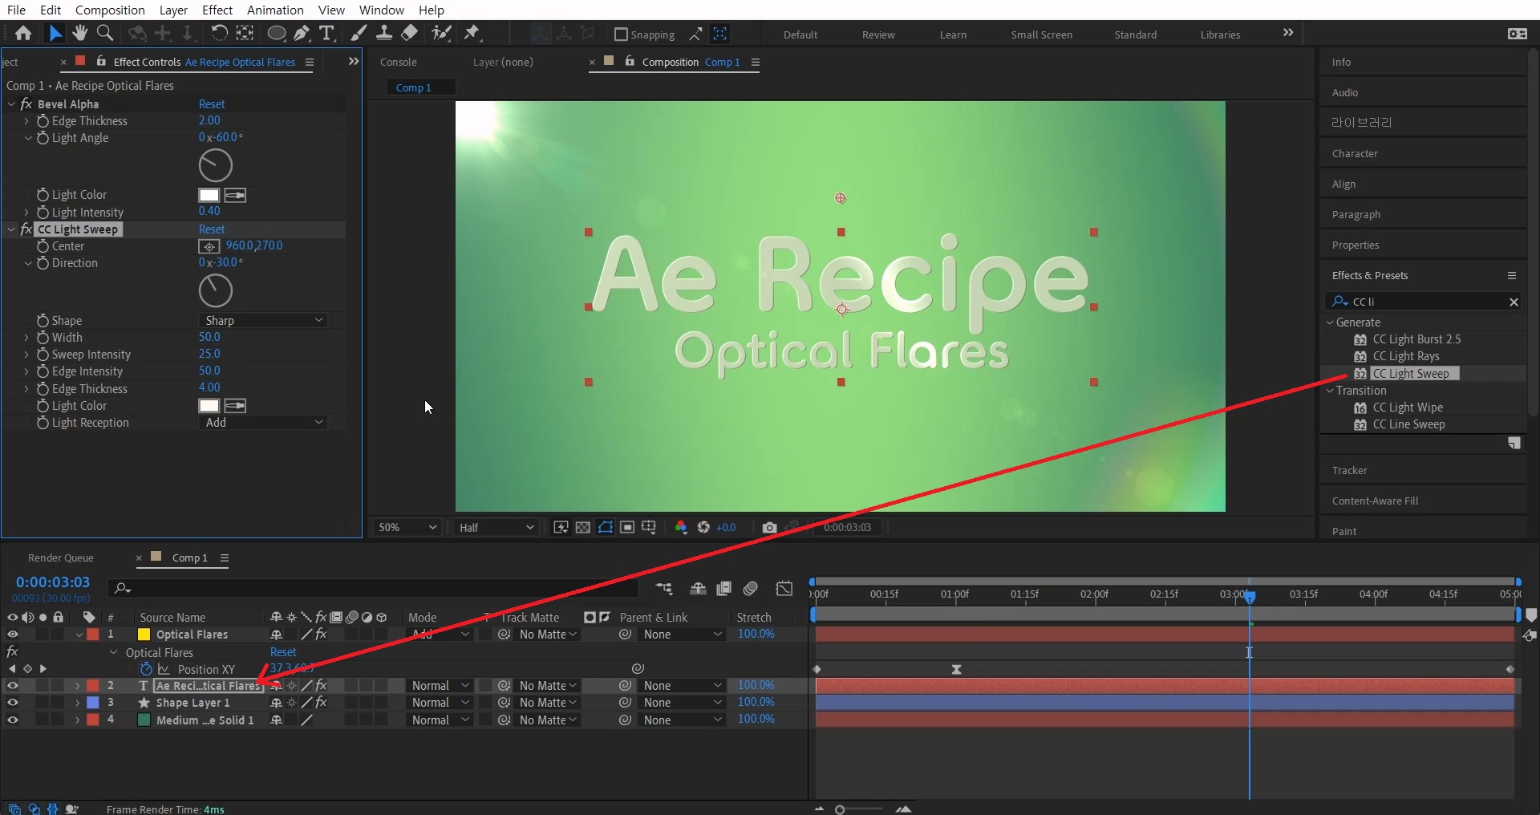The image size is (1540, 815).
Task: Select CC Light Burst 2.5 effect
Action: (x=1416, y=339)
